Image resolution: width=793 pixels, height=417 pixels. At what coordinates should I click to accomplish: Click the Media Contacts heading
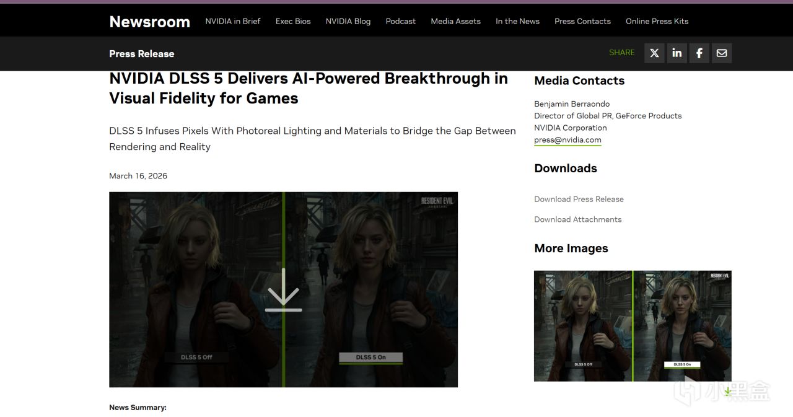pos(579,81)
